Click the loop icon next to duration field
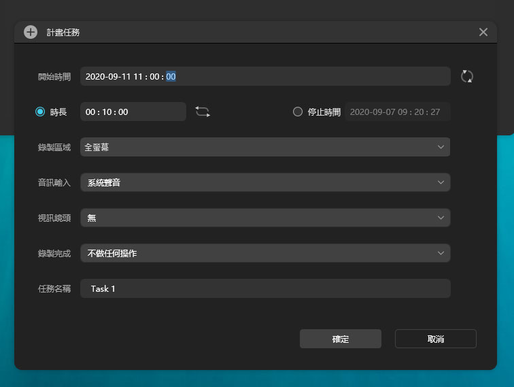Screen dimensions: 514x387 coord(203,112)
